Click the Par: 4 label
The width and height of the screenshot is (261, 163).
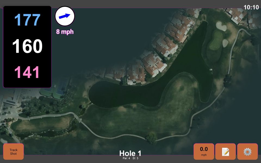coord(126,158)
